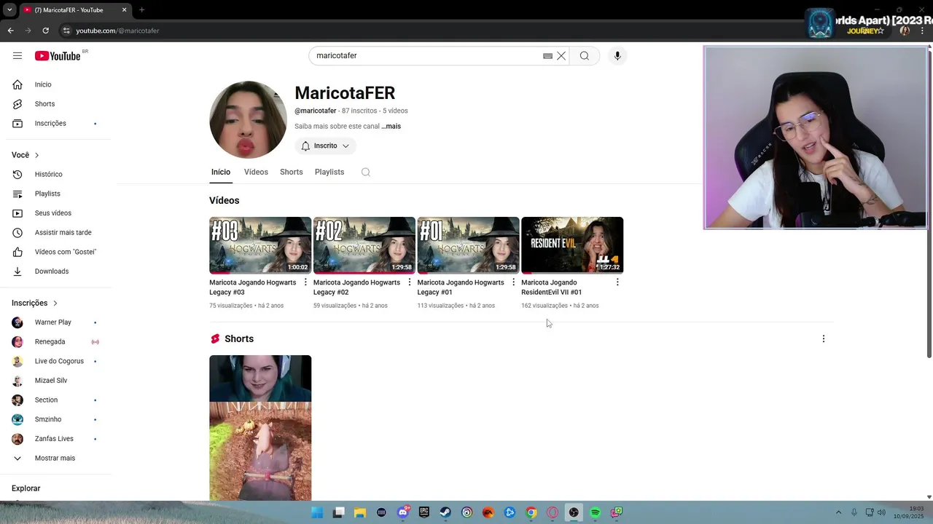Open the on-screen keyboard icon in search
Screen dimensions: 933x524
[547, 56]
